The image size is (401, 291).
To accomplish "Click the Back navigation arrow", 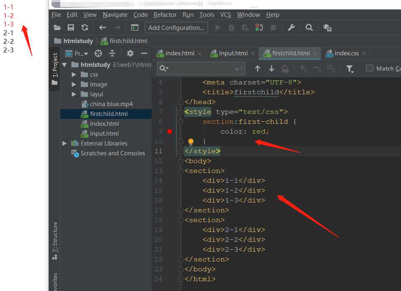I will pos(102,27).
